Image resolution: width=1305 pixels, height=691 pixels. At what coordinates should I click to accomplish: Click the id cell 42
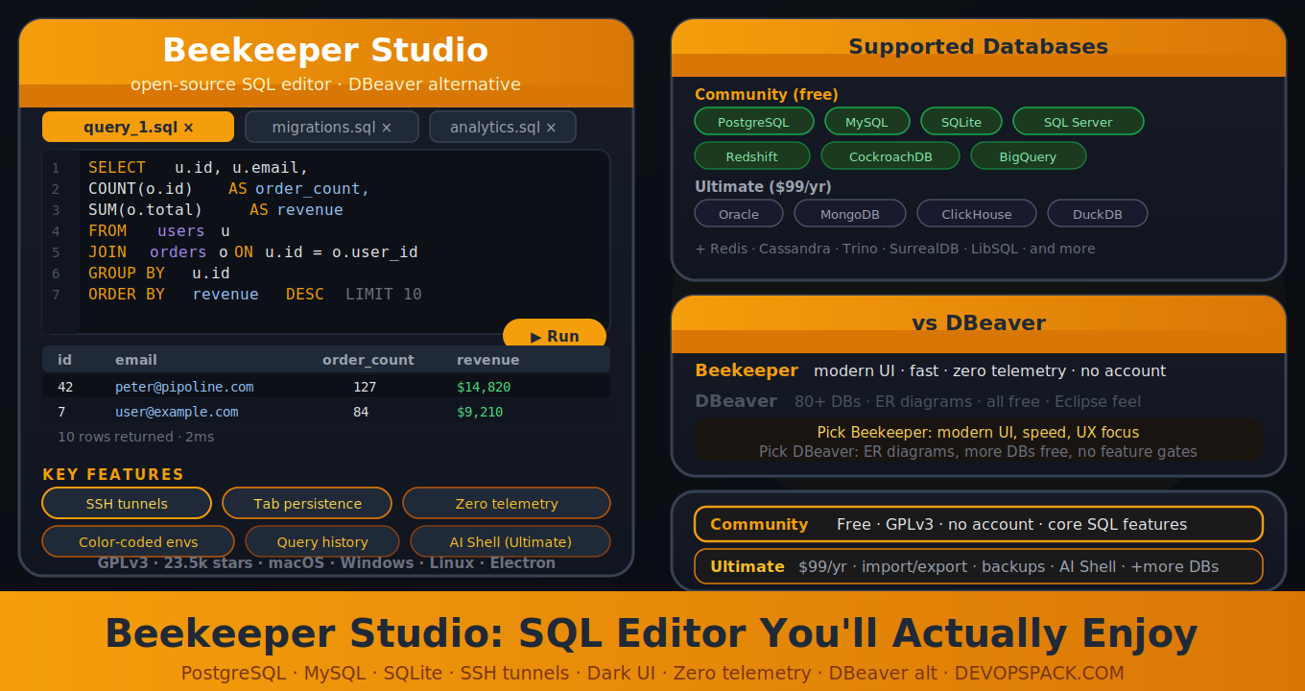[x=65, y=387]
